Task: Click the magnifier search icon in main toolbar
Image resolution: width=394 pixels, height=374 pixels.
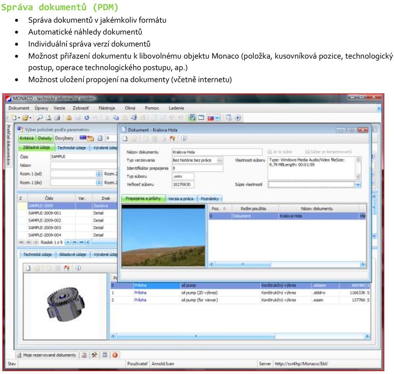Action: pos(40,118)
